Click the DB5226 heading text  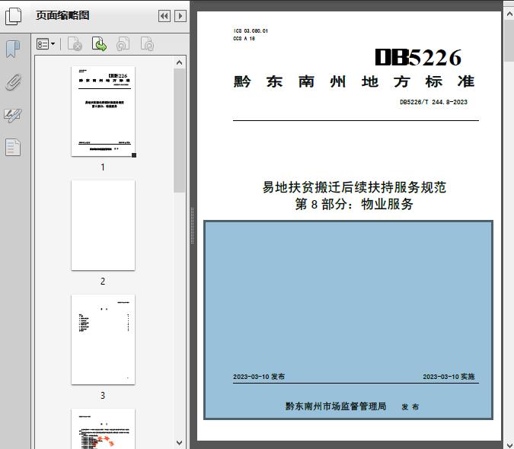(x=418, y=58)
